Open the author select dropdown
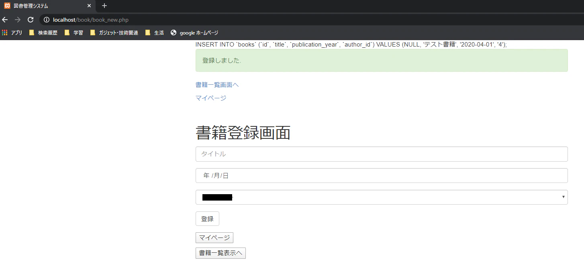 tap(382, 197)
